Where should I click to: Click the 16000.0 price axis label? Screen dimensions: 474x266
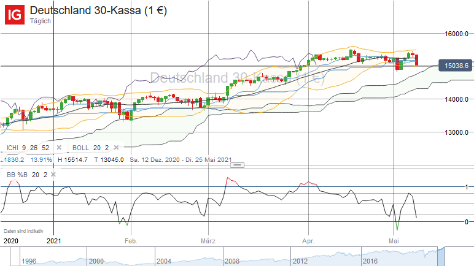click(456, 34)
